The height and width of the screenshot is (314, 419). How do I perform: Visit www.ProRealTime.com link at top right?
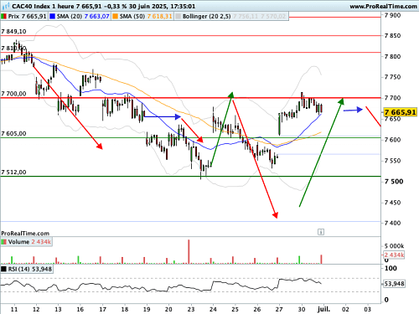click(x=383, y=6)
